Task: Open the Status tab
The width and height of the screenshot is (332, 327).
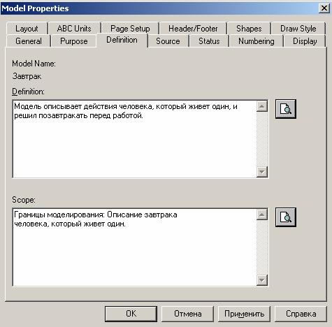Action: pyautogui.click(x=209, y=41)
